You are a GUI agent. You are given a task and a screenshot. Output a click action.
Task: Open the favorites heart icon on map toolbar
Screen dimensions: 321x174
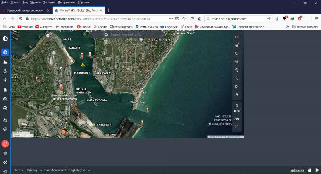237,53
